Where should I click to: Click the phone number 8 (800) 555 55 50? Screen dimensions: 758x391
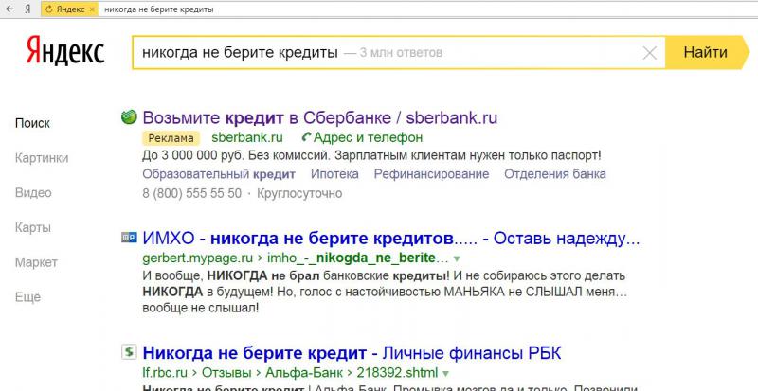point(192,194)
